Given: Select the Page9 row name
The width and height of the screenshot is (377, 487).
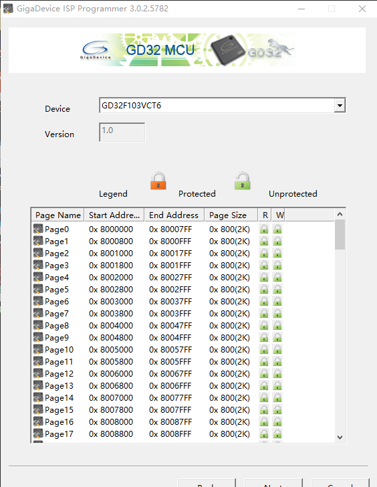Looking at the screenshot, I should coord(57,338).
